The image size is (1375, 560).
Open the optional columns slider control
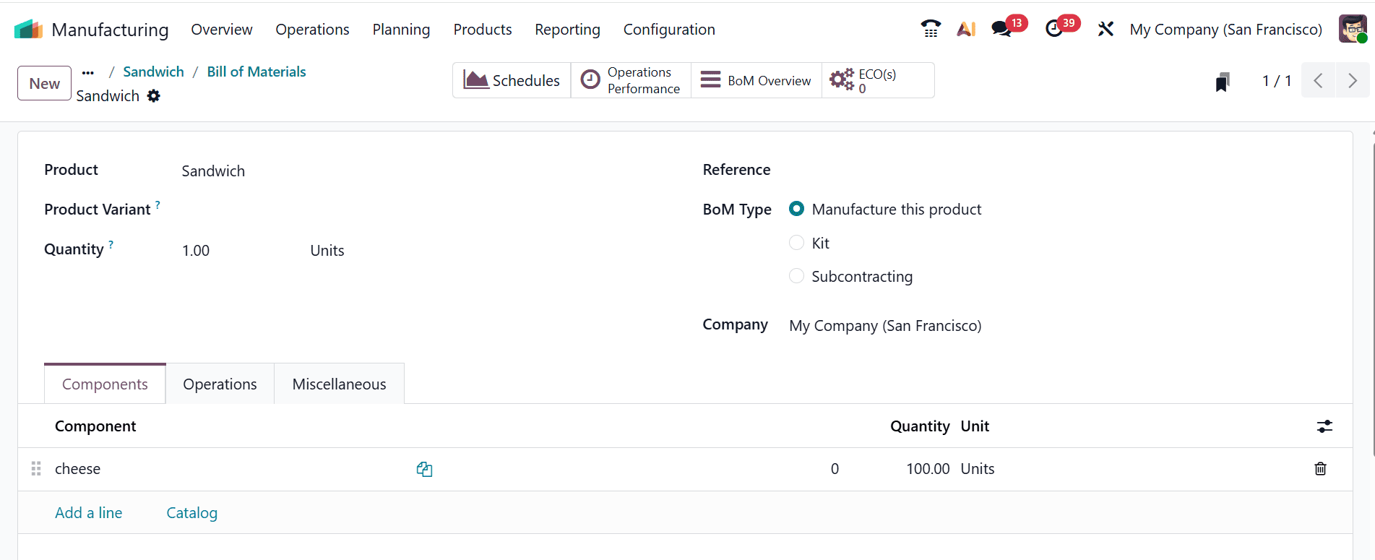coord(1324,426)
